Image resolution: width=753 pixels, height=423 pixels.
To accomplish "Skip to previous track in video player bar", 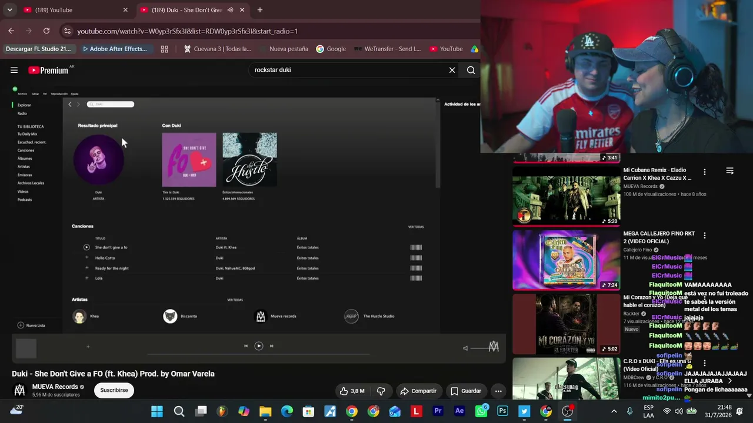I will 246,346.
